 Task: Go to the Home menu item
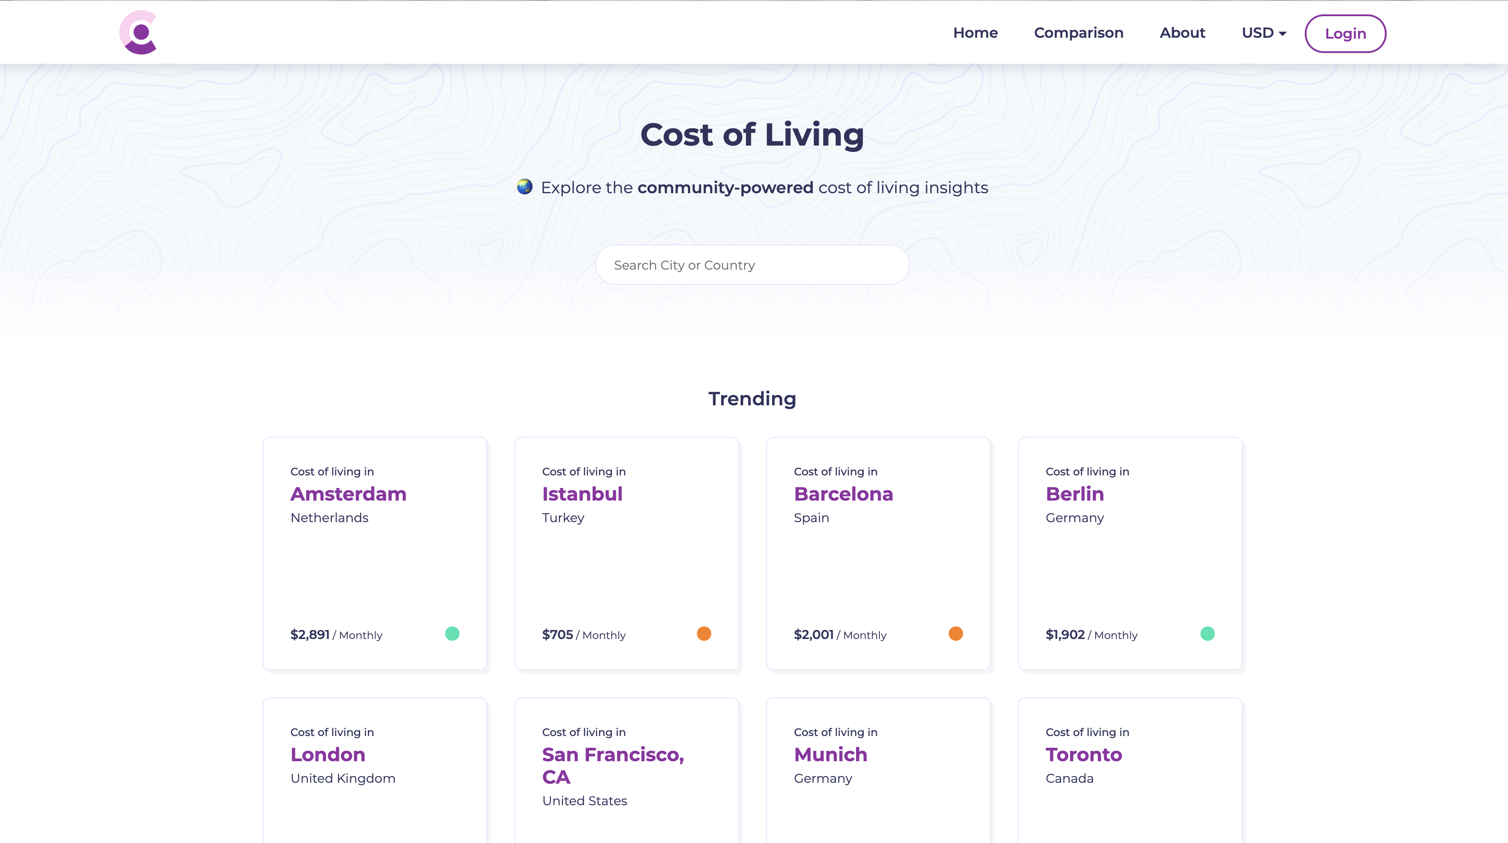point(975,33)
